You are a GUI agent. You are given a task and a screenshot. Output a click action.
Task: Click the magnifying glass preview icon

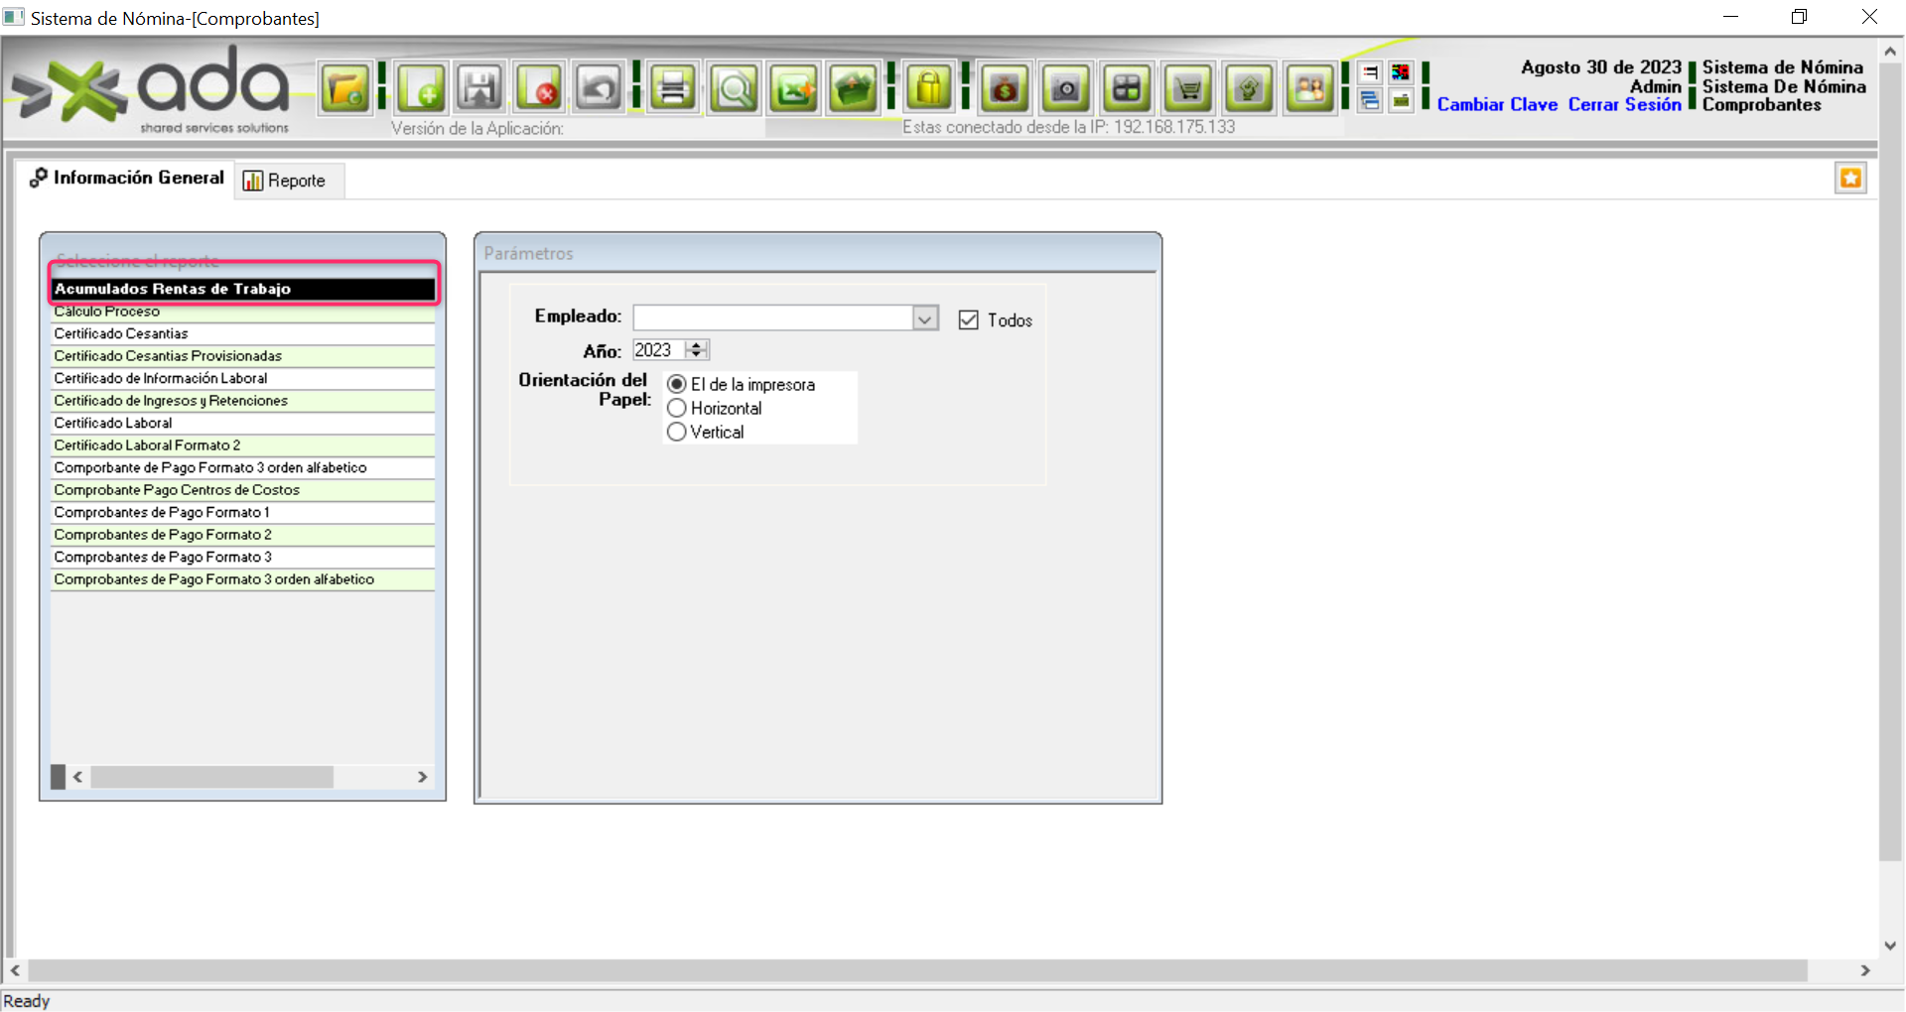click(735, 89)
